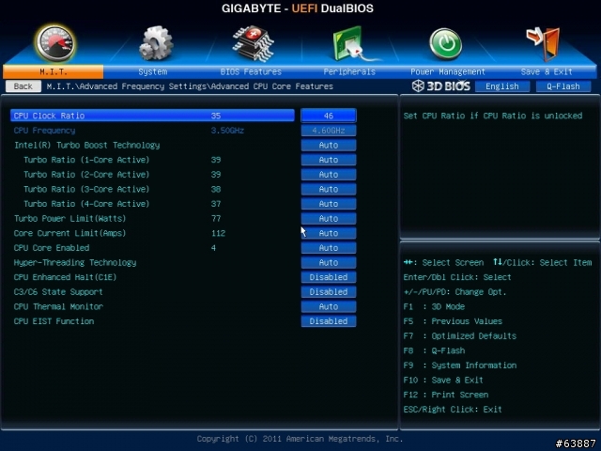601x451 pixels.
Task: Click the System gears icon
Action: pos(155,43)
